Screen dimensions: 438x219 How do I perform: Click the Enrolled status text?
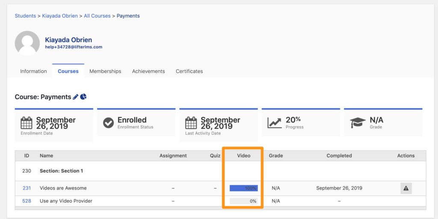(132, 120)
